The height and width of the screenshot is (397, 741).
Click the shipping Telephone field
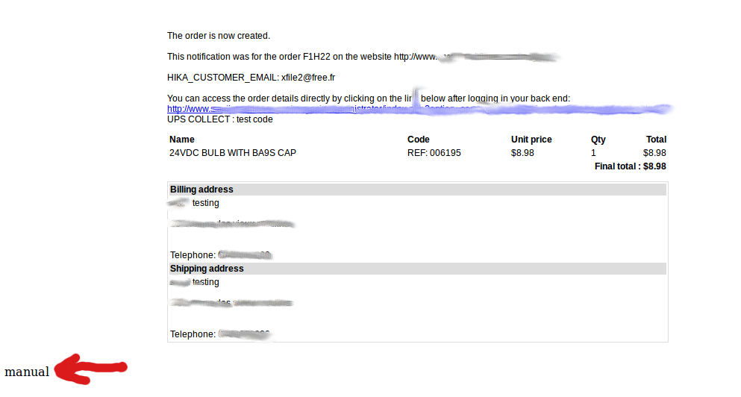click(x=220, y=334)
